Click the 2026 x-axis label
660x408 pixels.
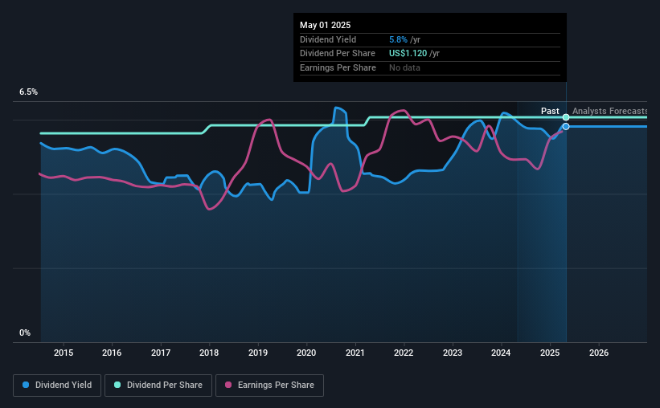coord(599,353)
